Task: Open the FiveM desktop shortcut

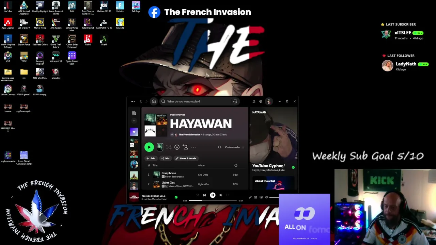Action: pos(104,40)
